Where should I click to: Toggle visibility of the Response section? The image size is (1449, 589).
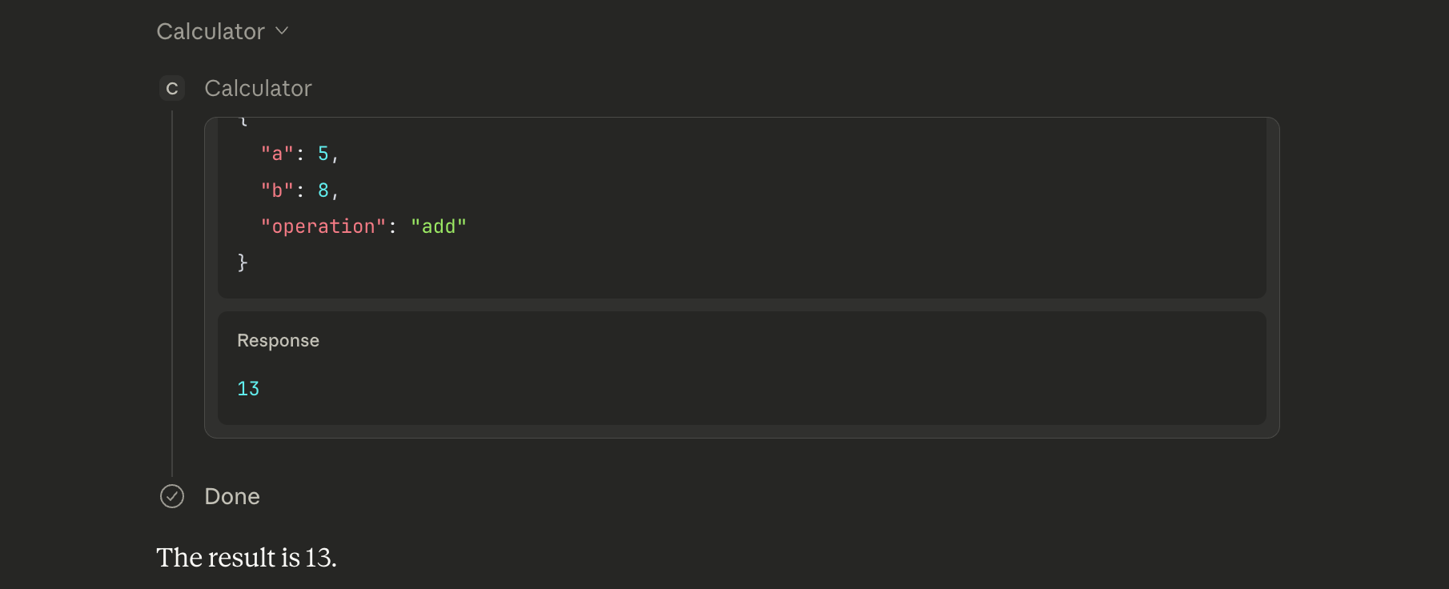pyautogui.click(x=277, y=340)
